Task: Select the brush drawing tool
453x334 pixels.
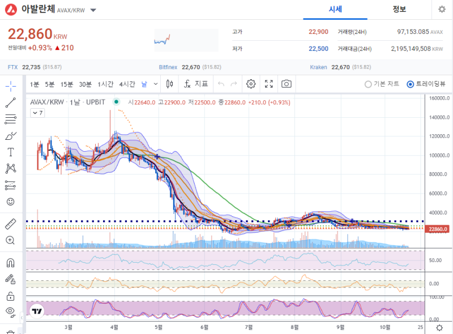Action: pyautogui.click(x=11, y=135)
